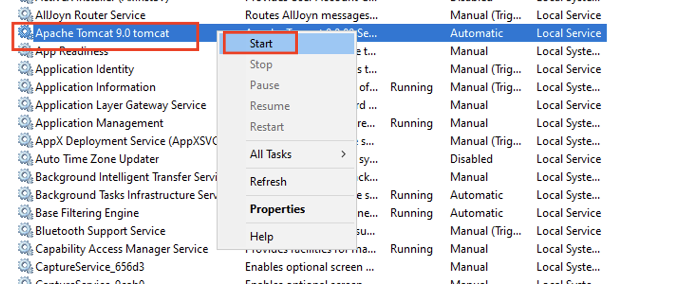Click the AllJoyn Router Service gear icon
The height and width of the screenshot is (284, 698).
(25, 15)
